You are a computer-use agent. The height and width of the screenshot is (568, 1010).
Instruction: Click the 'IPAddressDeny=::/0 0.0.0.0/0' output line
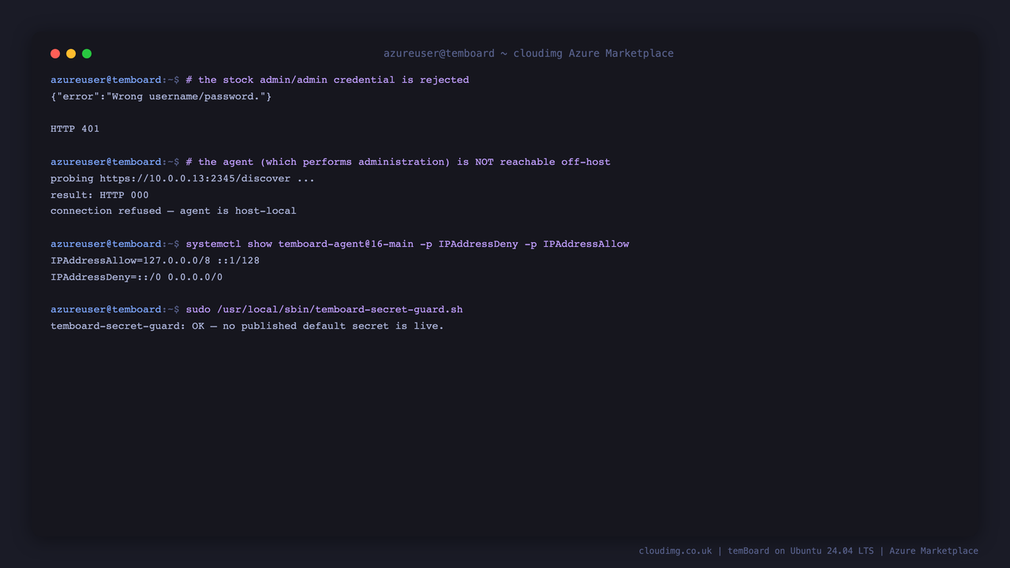[137, 277]
